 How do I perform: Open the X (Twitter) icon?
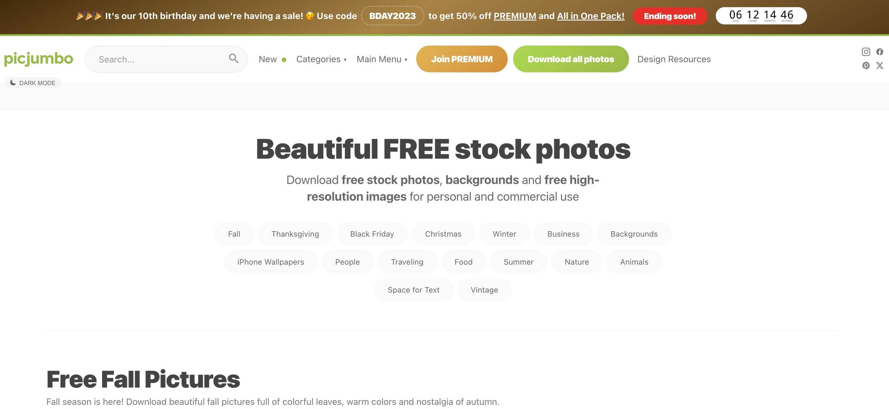880,66
